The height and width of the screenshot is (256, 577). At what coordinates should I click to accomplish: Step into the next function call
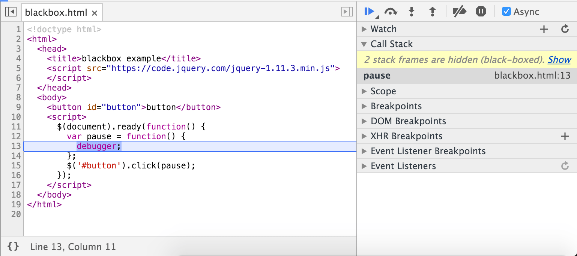tap(412, 12)
